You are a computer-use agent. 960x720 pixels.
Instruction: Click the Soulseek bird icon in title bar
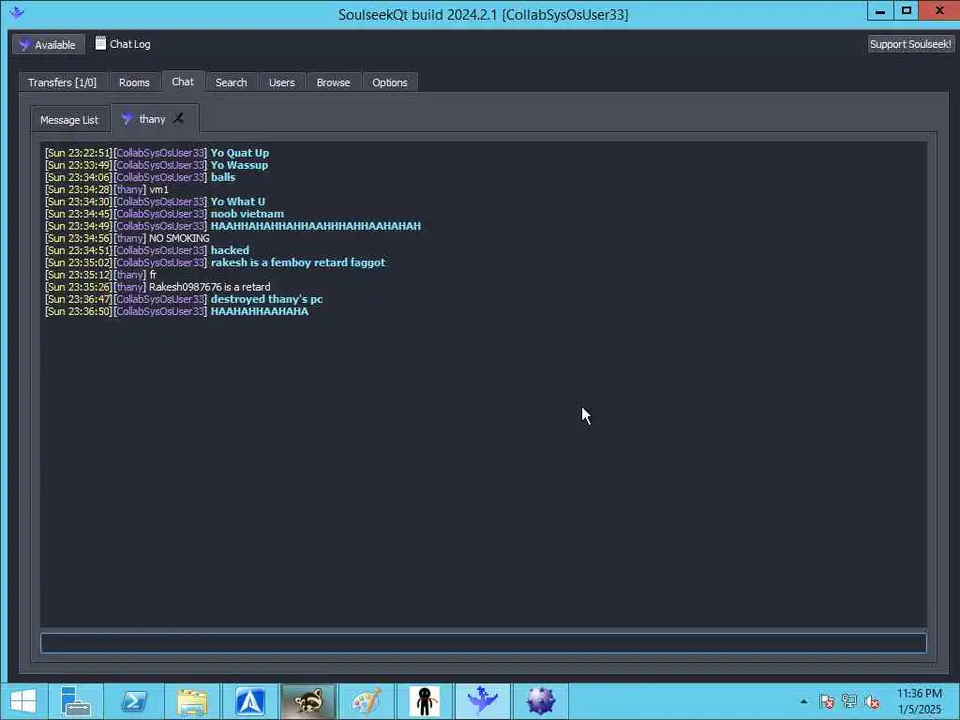(x=17, y=12)
